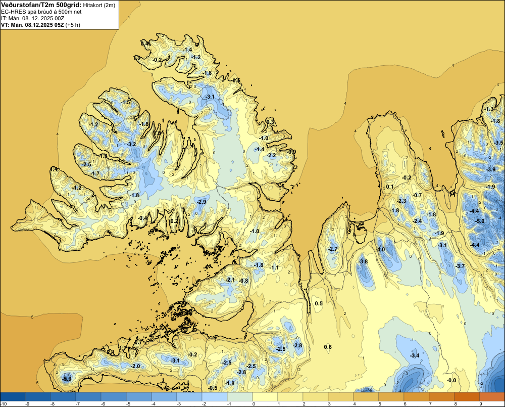Click the legend swatch between -7 and -6

click(88, 396)
